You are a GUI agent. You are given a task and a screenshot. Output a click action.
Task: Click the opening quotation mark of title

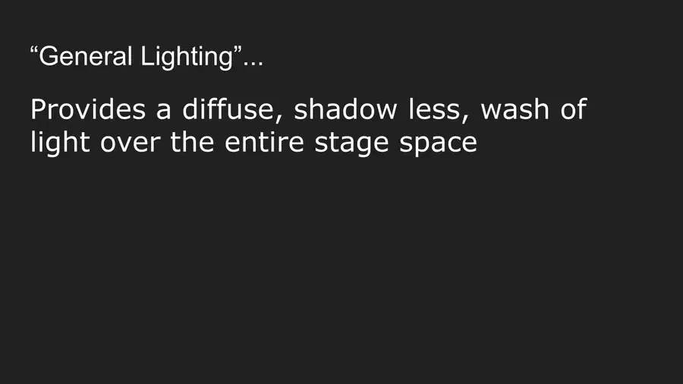[x=34, y=49]
